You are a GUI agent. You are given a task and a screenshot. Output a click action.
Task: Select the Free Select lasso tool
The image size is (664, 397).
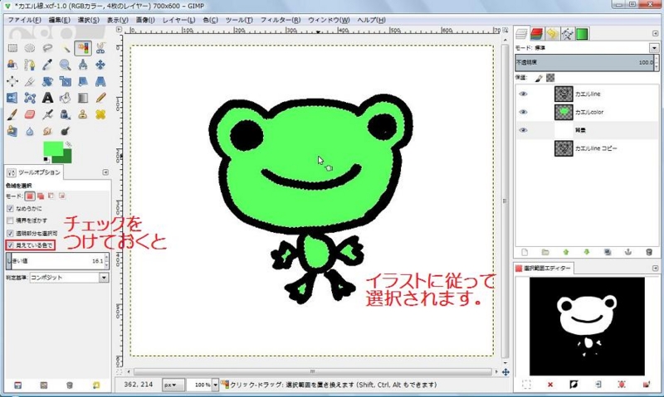pyautogui.click(x=47, y=48)
